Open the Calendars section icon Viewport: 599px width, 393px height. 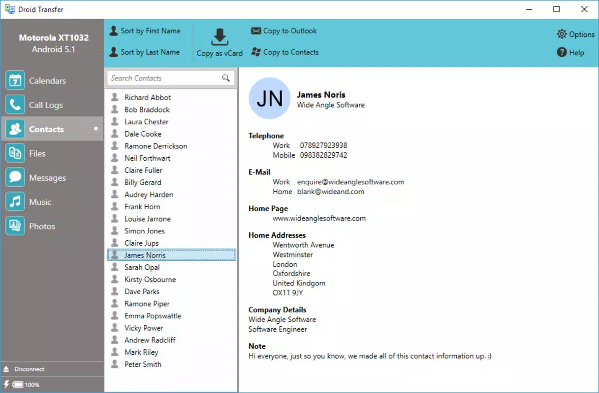[x=15, y=81]
